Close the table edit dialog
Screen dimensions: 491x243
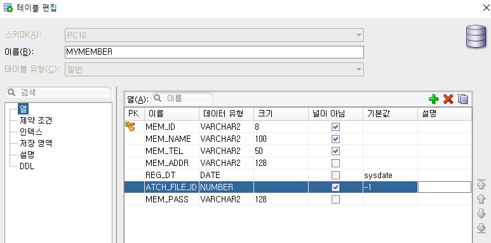487,8
